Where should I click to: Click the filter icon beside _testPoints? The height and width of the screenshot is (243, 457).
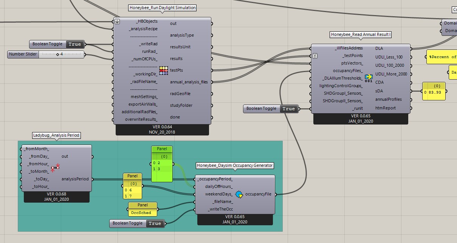click(315, 56)
